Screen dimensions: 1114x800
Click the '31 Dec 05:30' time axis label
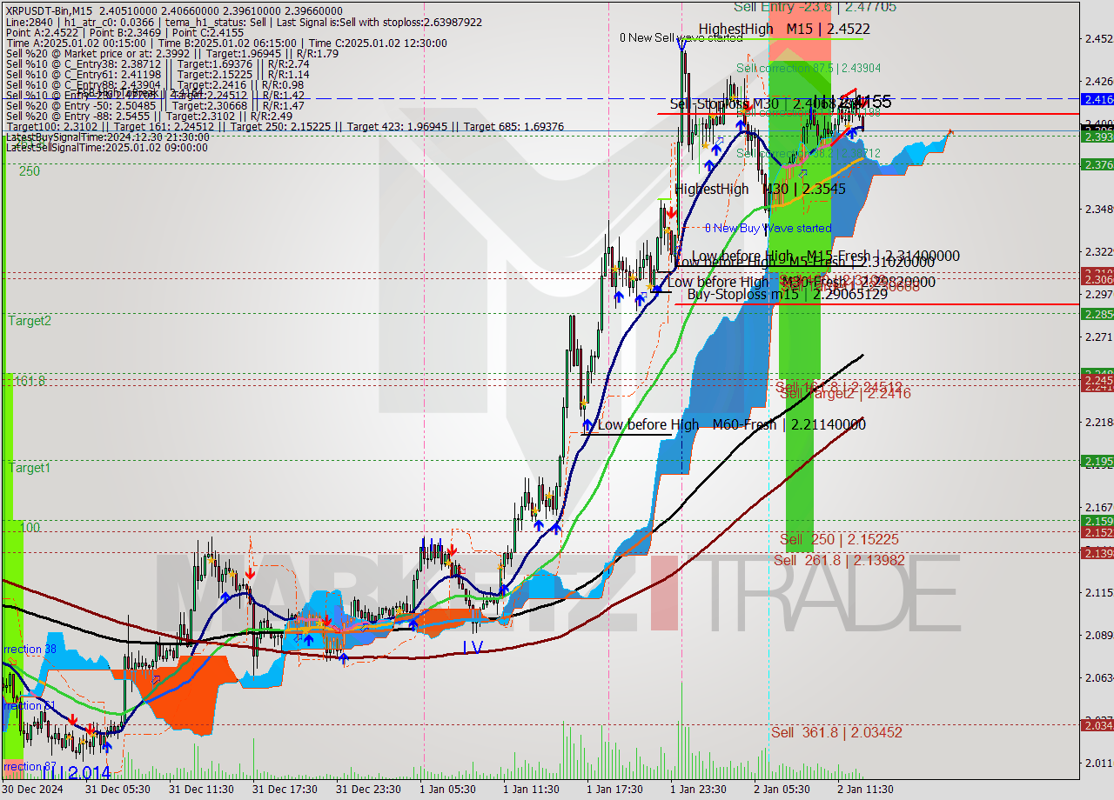[118, 790]
